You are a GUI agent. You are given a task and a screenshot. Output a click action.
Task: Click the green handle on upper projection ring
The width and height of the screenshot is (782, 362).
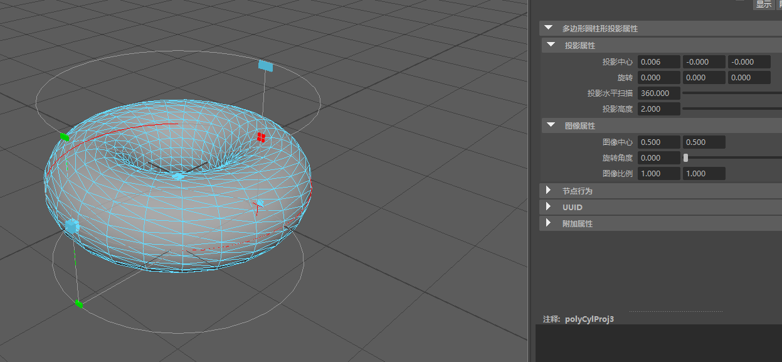pyautogui.click(x=64, y=136)
